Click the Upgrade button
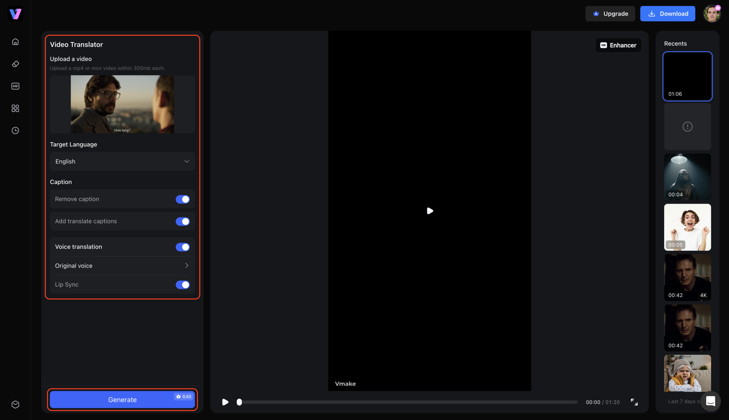 [610, 14]
